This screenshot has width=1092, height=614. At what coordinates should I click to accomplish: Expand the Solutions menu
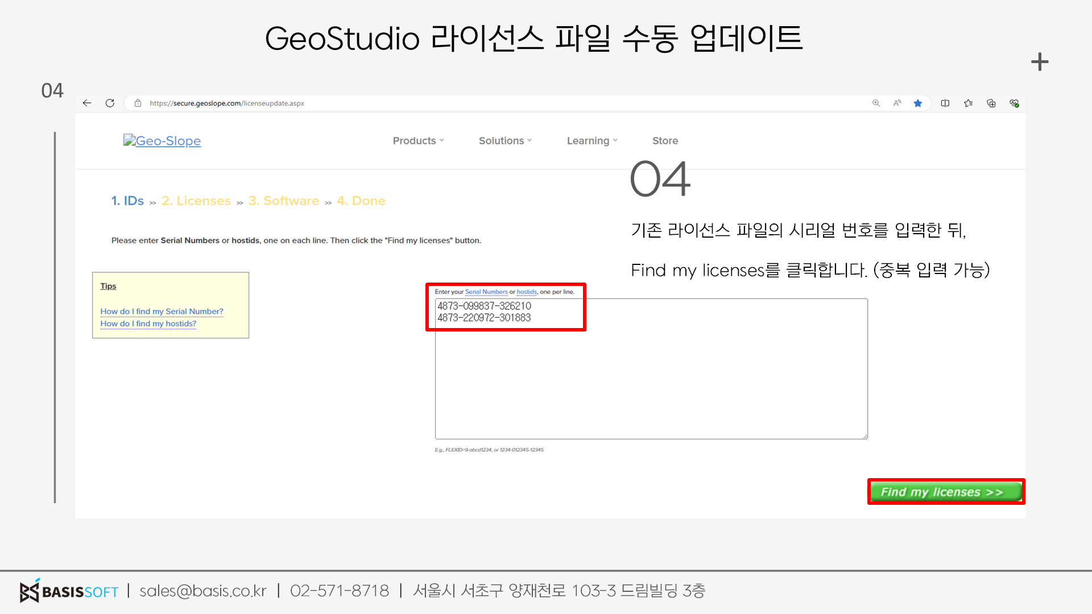[505, 140]
